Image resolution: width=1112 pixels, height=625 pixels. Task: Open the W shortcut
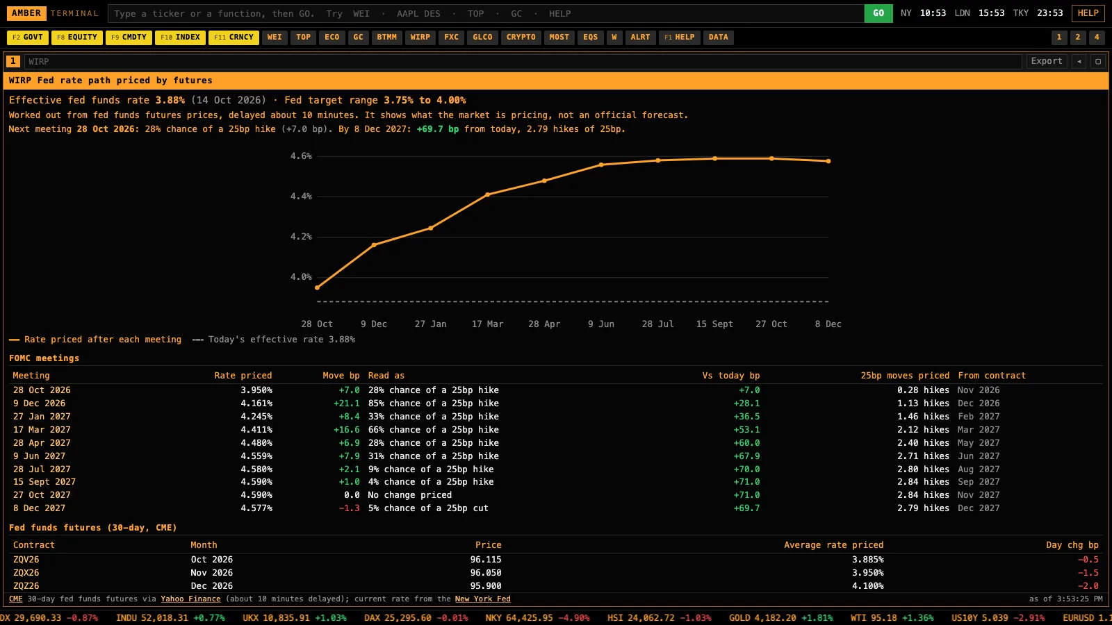click(614, 37)
